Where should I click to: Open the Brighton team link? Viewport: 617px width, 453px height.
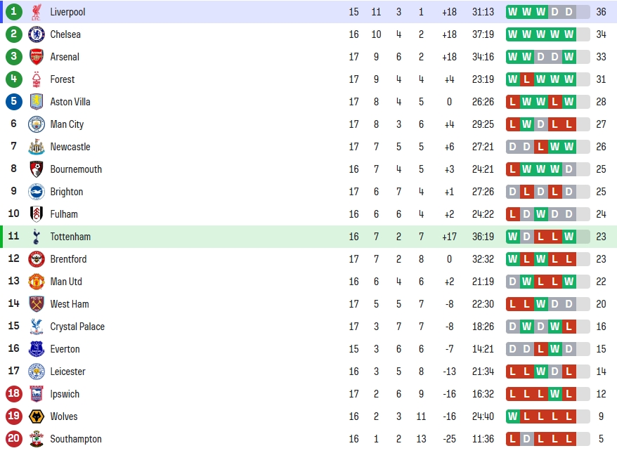pyautogui.click(x=67, y=192)
